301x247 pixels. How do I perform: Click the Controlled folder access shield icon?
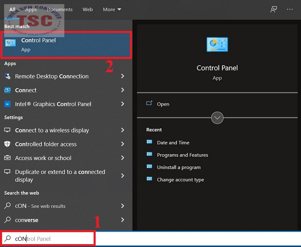[7, 144]
